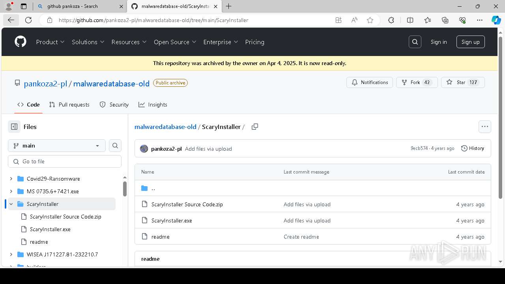Click the parent directory folder icon

[x=144, y=188]
